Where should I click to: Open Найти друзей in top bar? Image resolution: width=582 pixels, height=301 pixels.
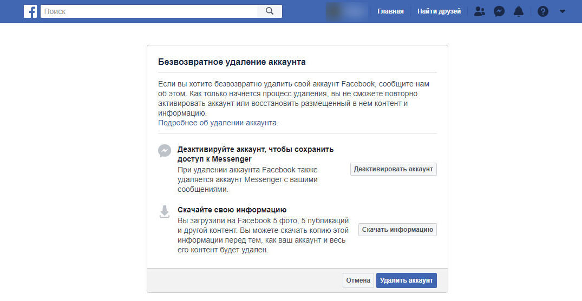click(x=439, y=11)
